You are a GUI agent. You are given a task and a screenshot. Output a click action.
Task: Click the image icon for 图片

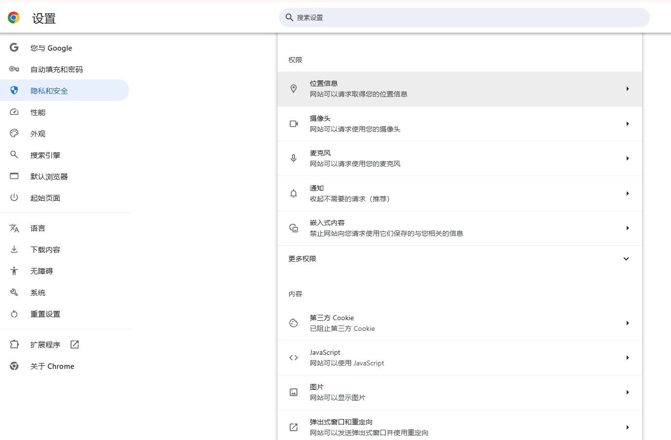[294, 392]
